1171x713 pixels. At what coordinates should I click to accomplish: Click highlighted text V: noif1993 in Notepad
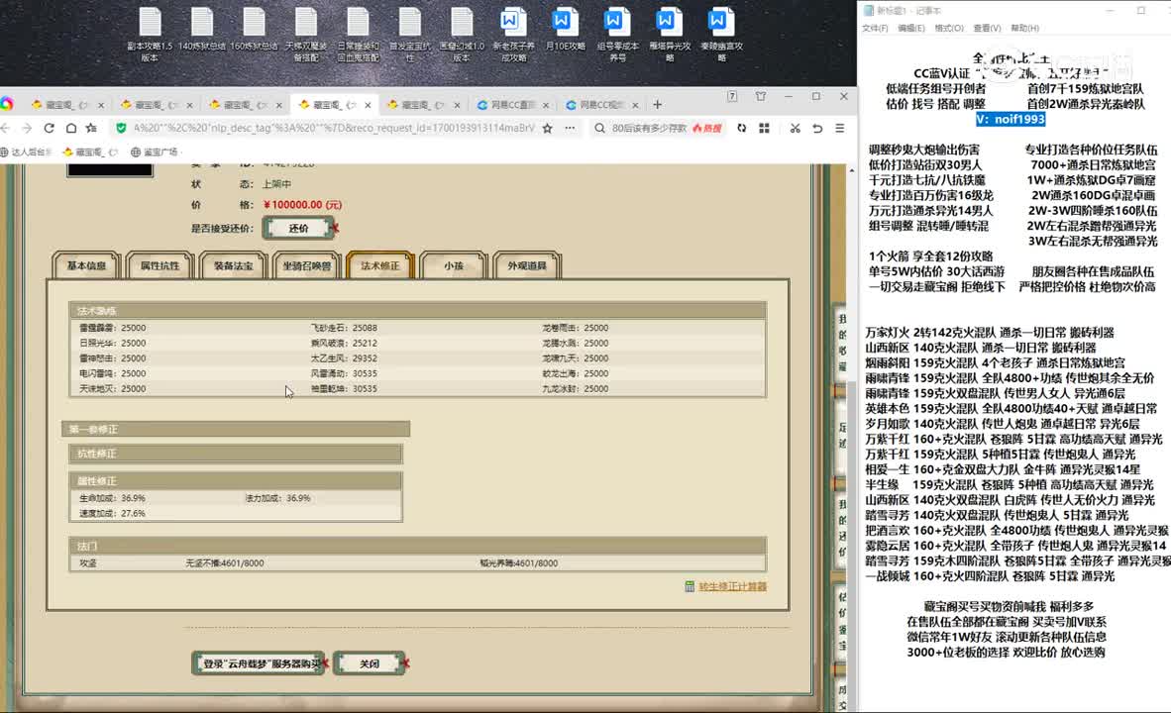pos(1011,120)
